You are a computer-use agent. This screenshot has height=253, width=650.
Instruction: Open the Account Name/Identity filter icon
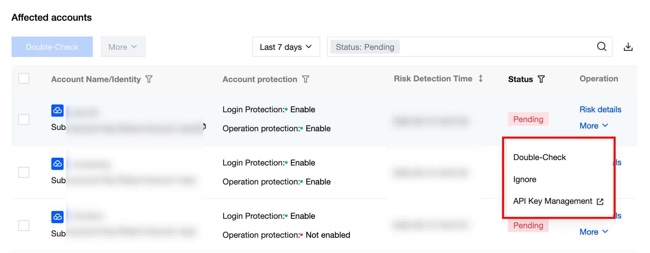[149, 79]
